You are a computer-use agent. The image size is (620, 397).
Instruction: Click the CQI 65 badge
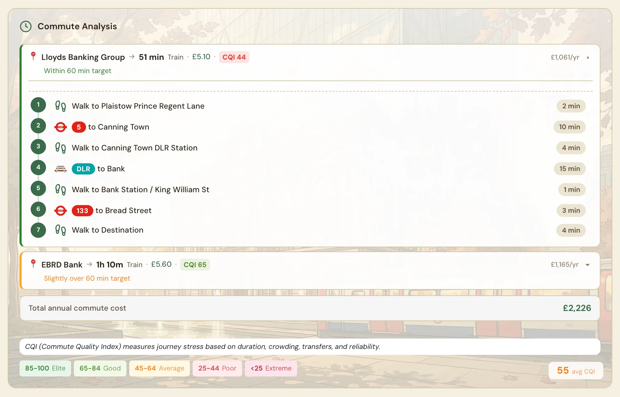coord(195,265)
